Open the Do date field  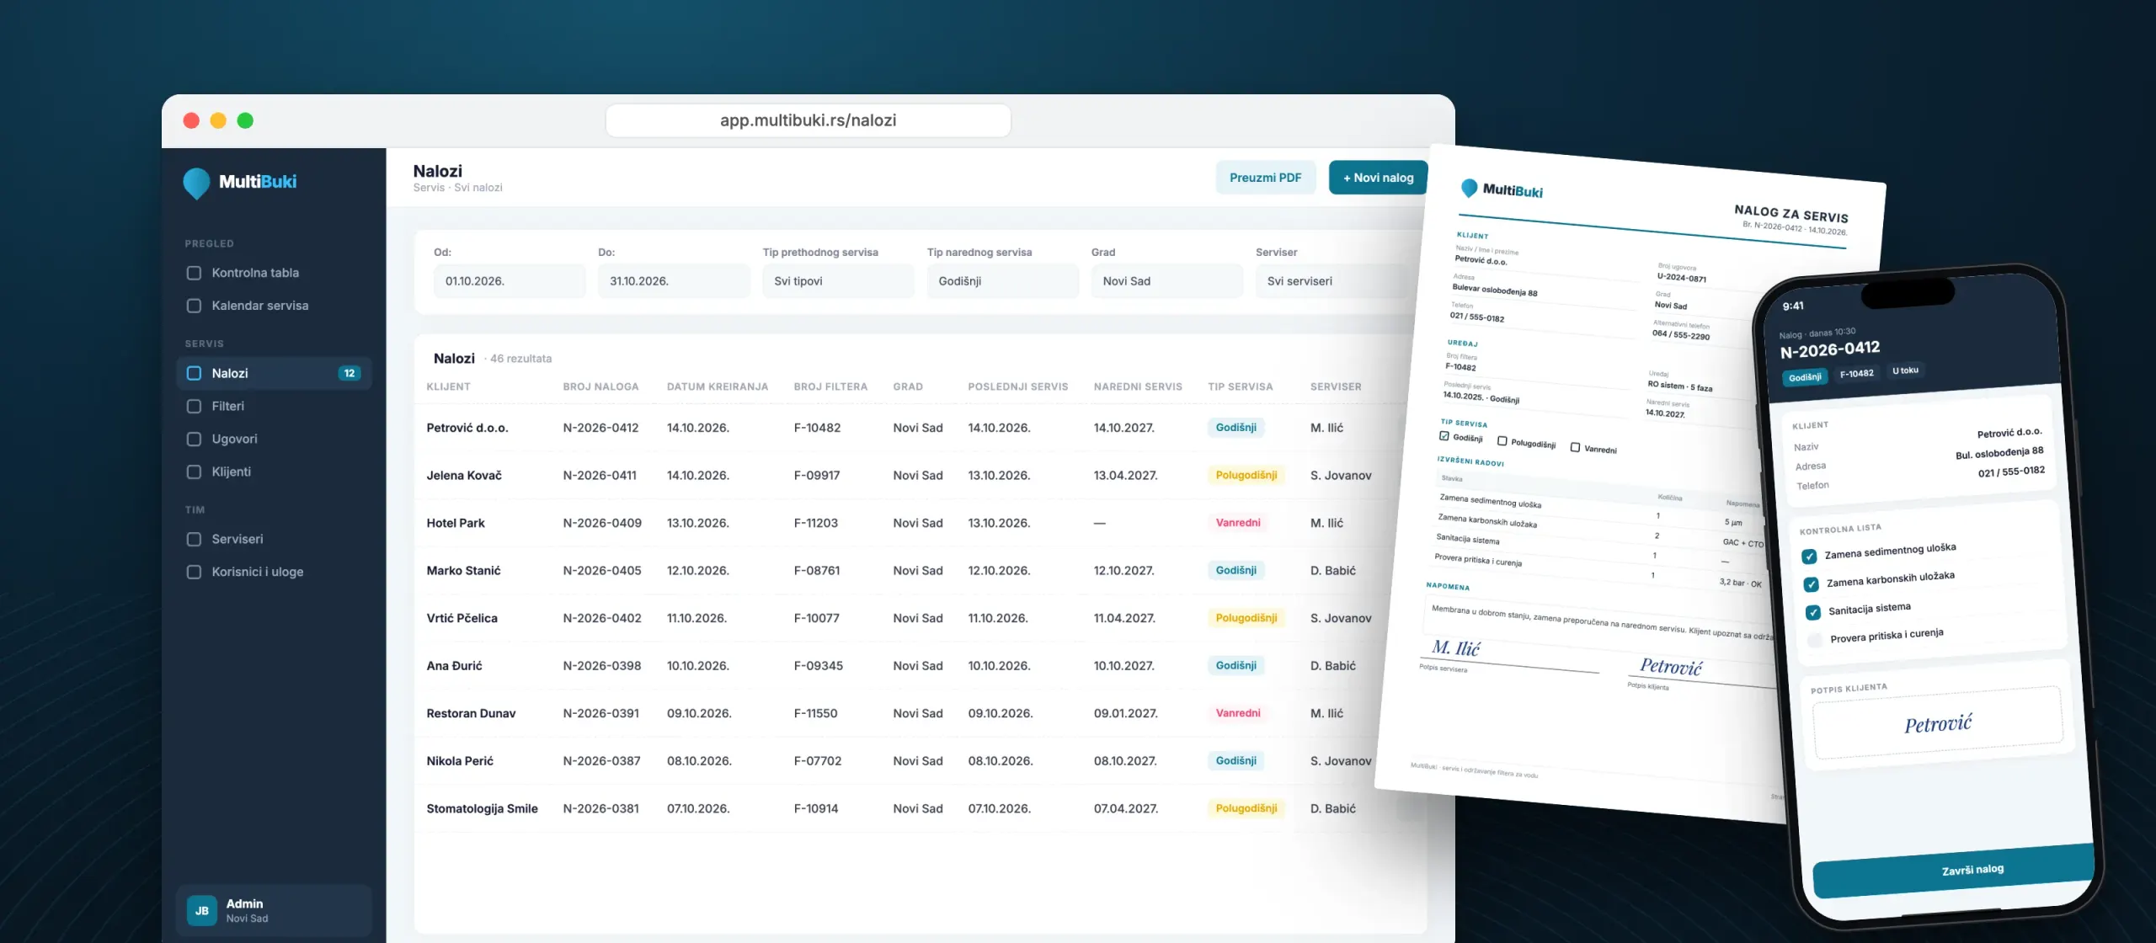[x=674, y=281]
